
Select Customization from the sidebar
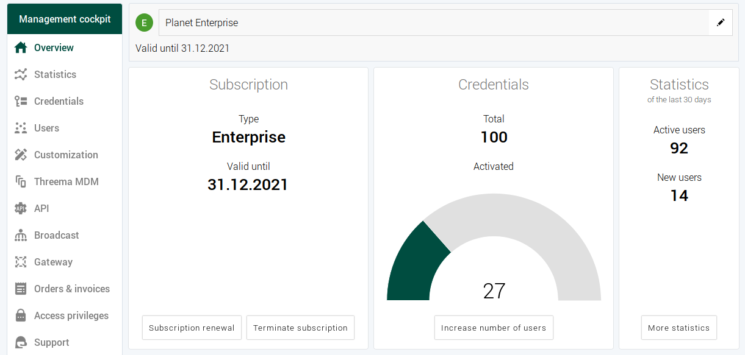coord(65,155)
